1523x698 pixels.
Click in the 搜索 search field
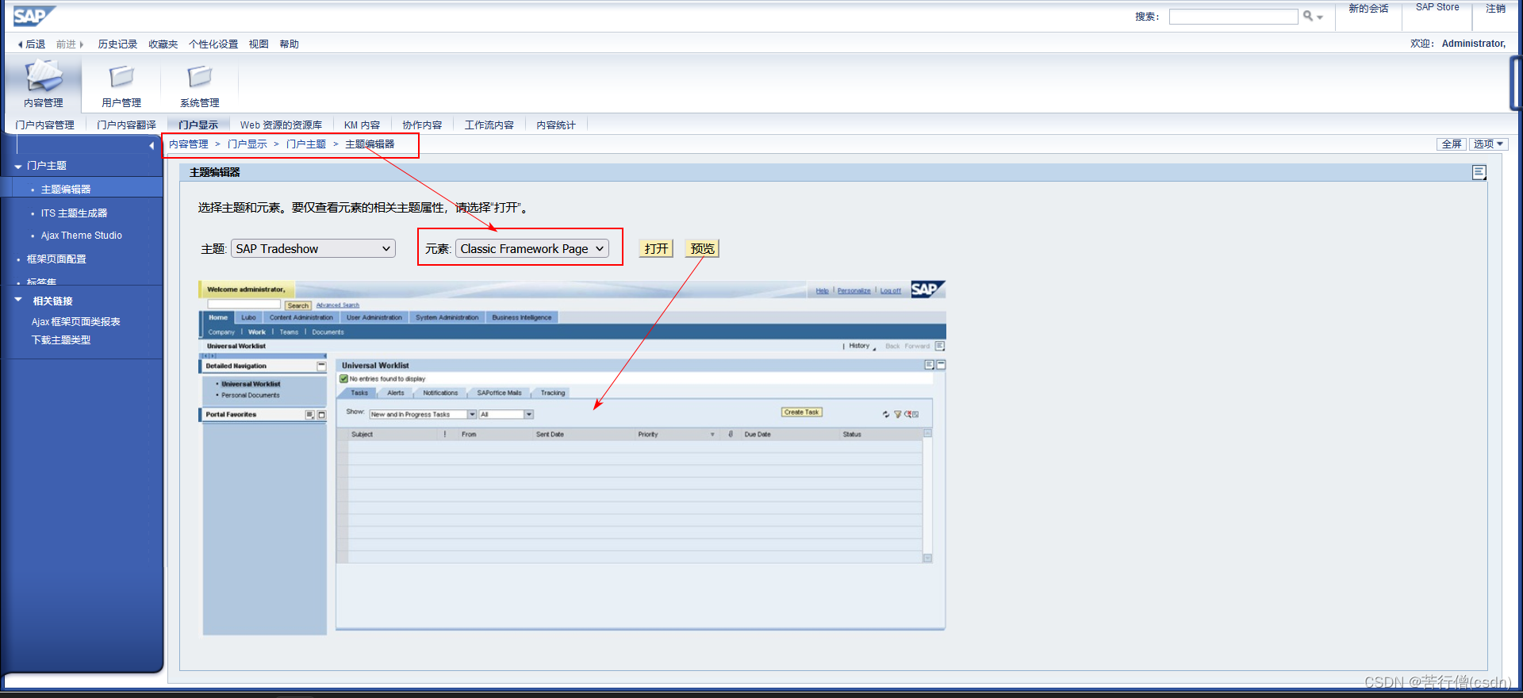1233,17
